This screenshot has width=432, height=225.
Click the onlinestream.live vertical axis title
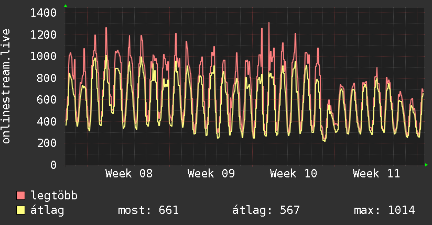(6, 86)
